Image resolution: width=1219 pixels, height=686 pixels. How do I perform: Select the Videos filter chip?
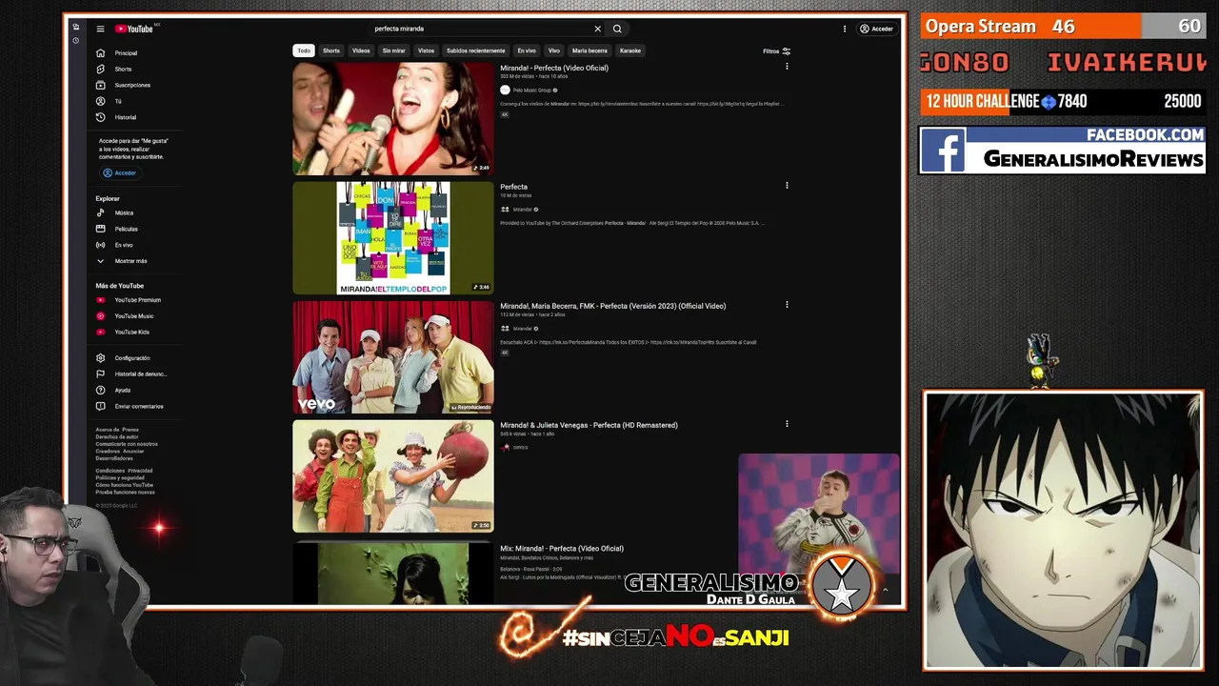(x=361, y=50)
